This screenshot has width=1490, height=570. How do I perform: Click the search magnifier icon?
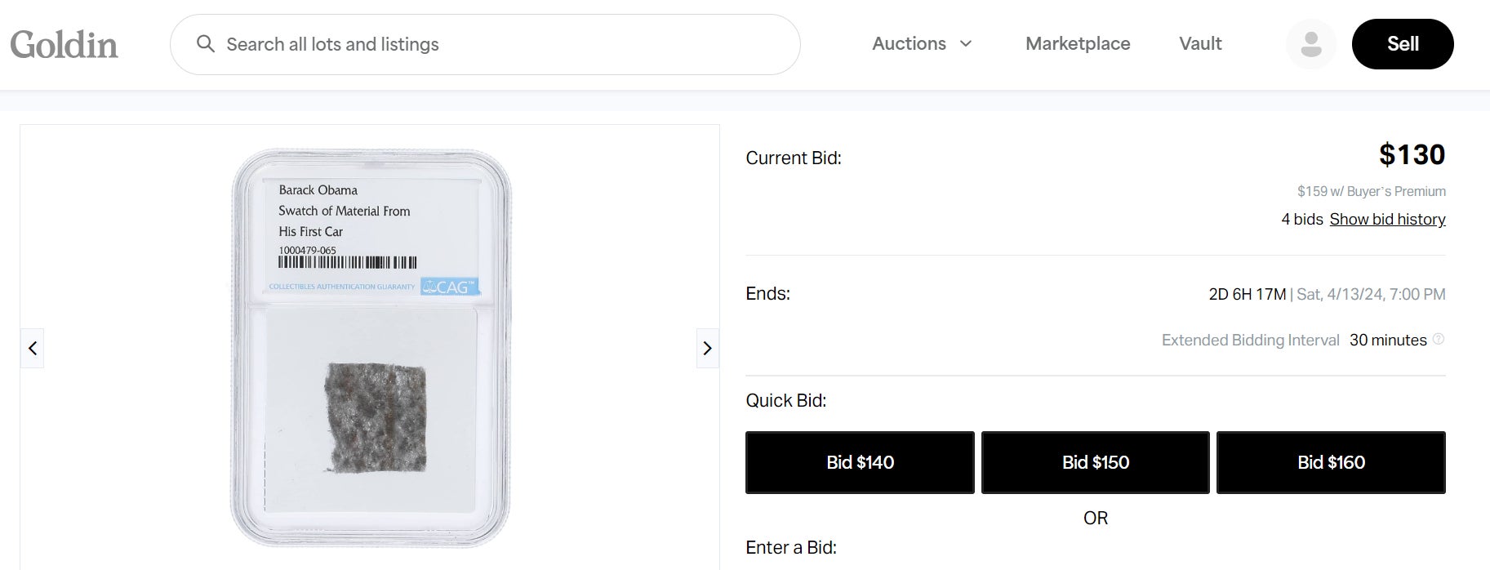(x=206, y=44)
